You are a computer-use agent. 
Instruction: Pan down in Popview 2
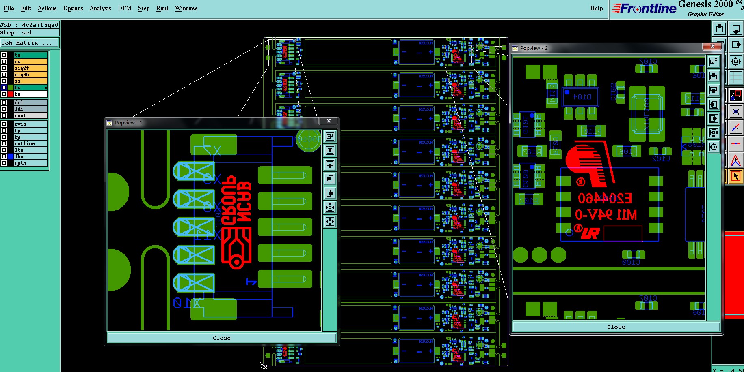point(714,90)
